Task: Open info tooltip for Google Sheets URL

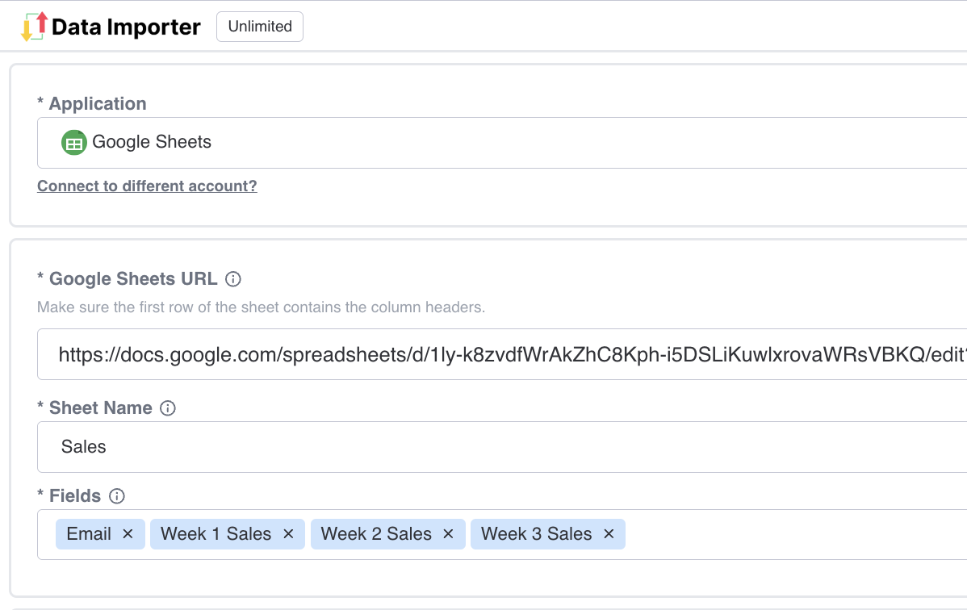Action: pyautogui.click(x=233, y=279)
